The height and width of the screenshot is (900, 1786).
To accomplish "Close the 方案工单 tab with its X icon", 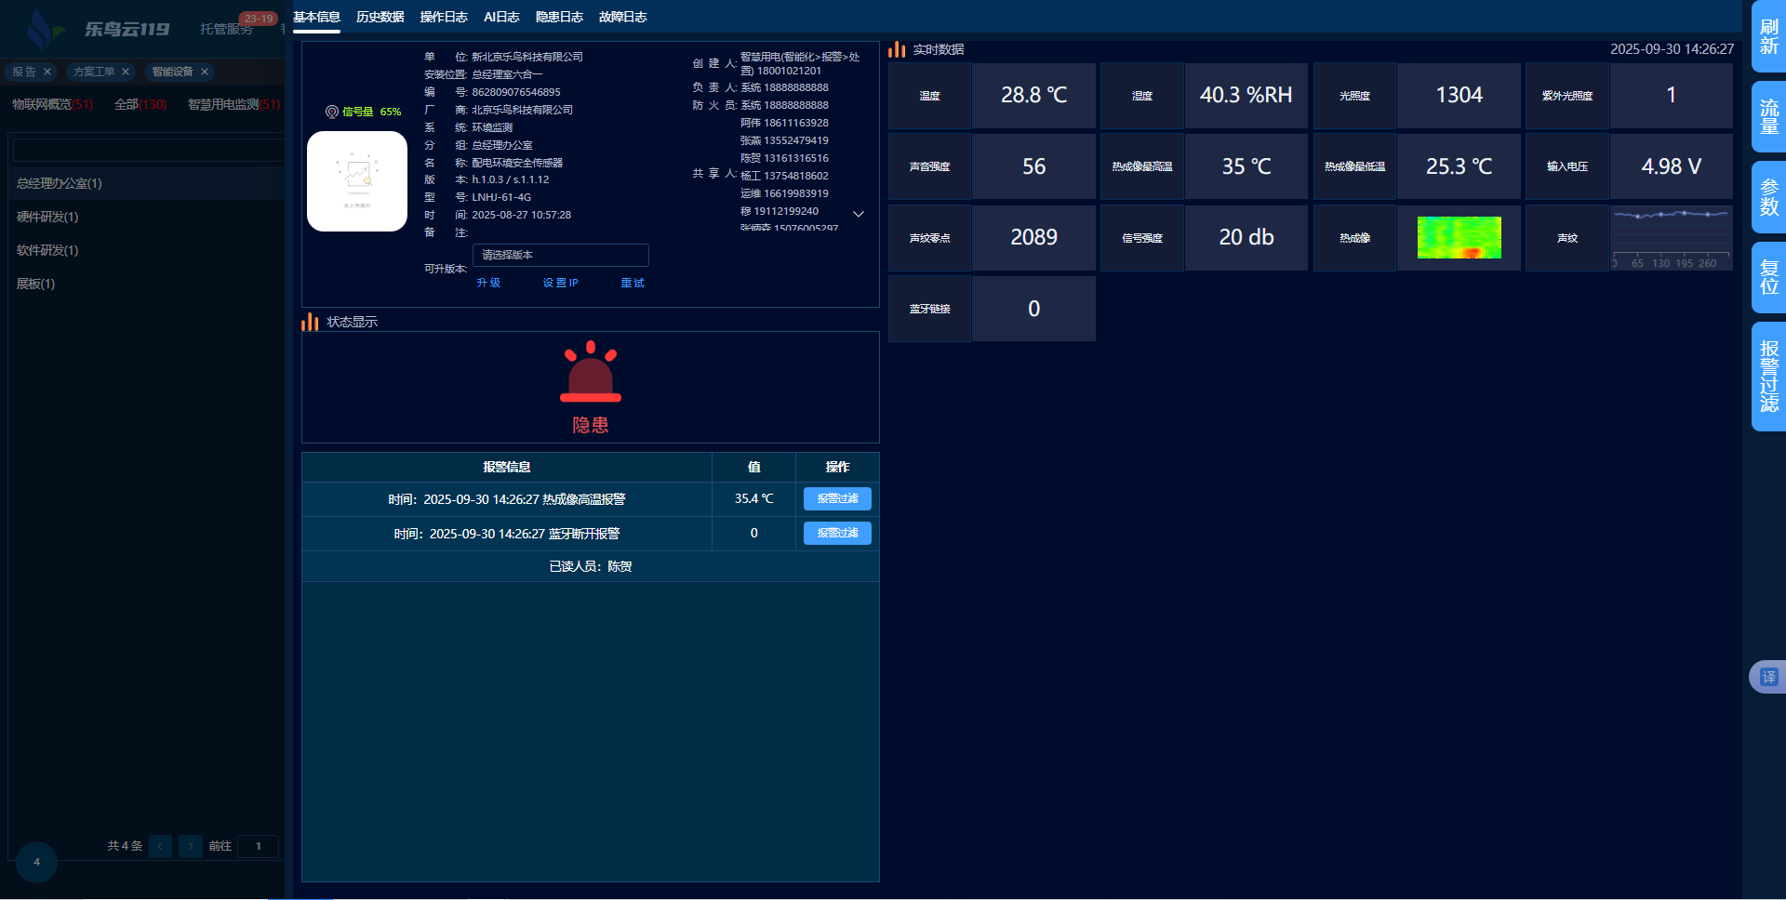I will pos(126,72).
